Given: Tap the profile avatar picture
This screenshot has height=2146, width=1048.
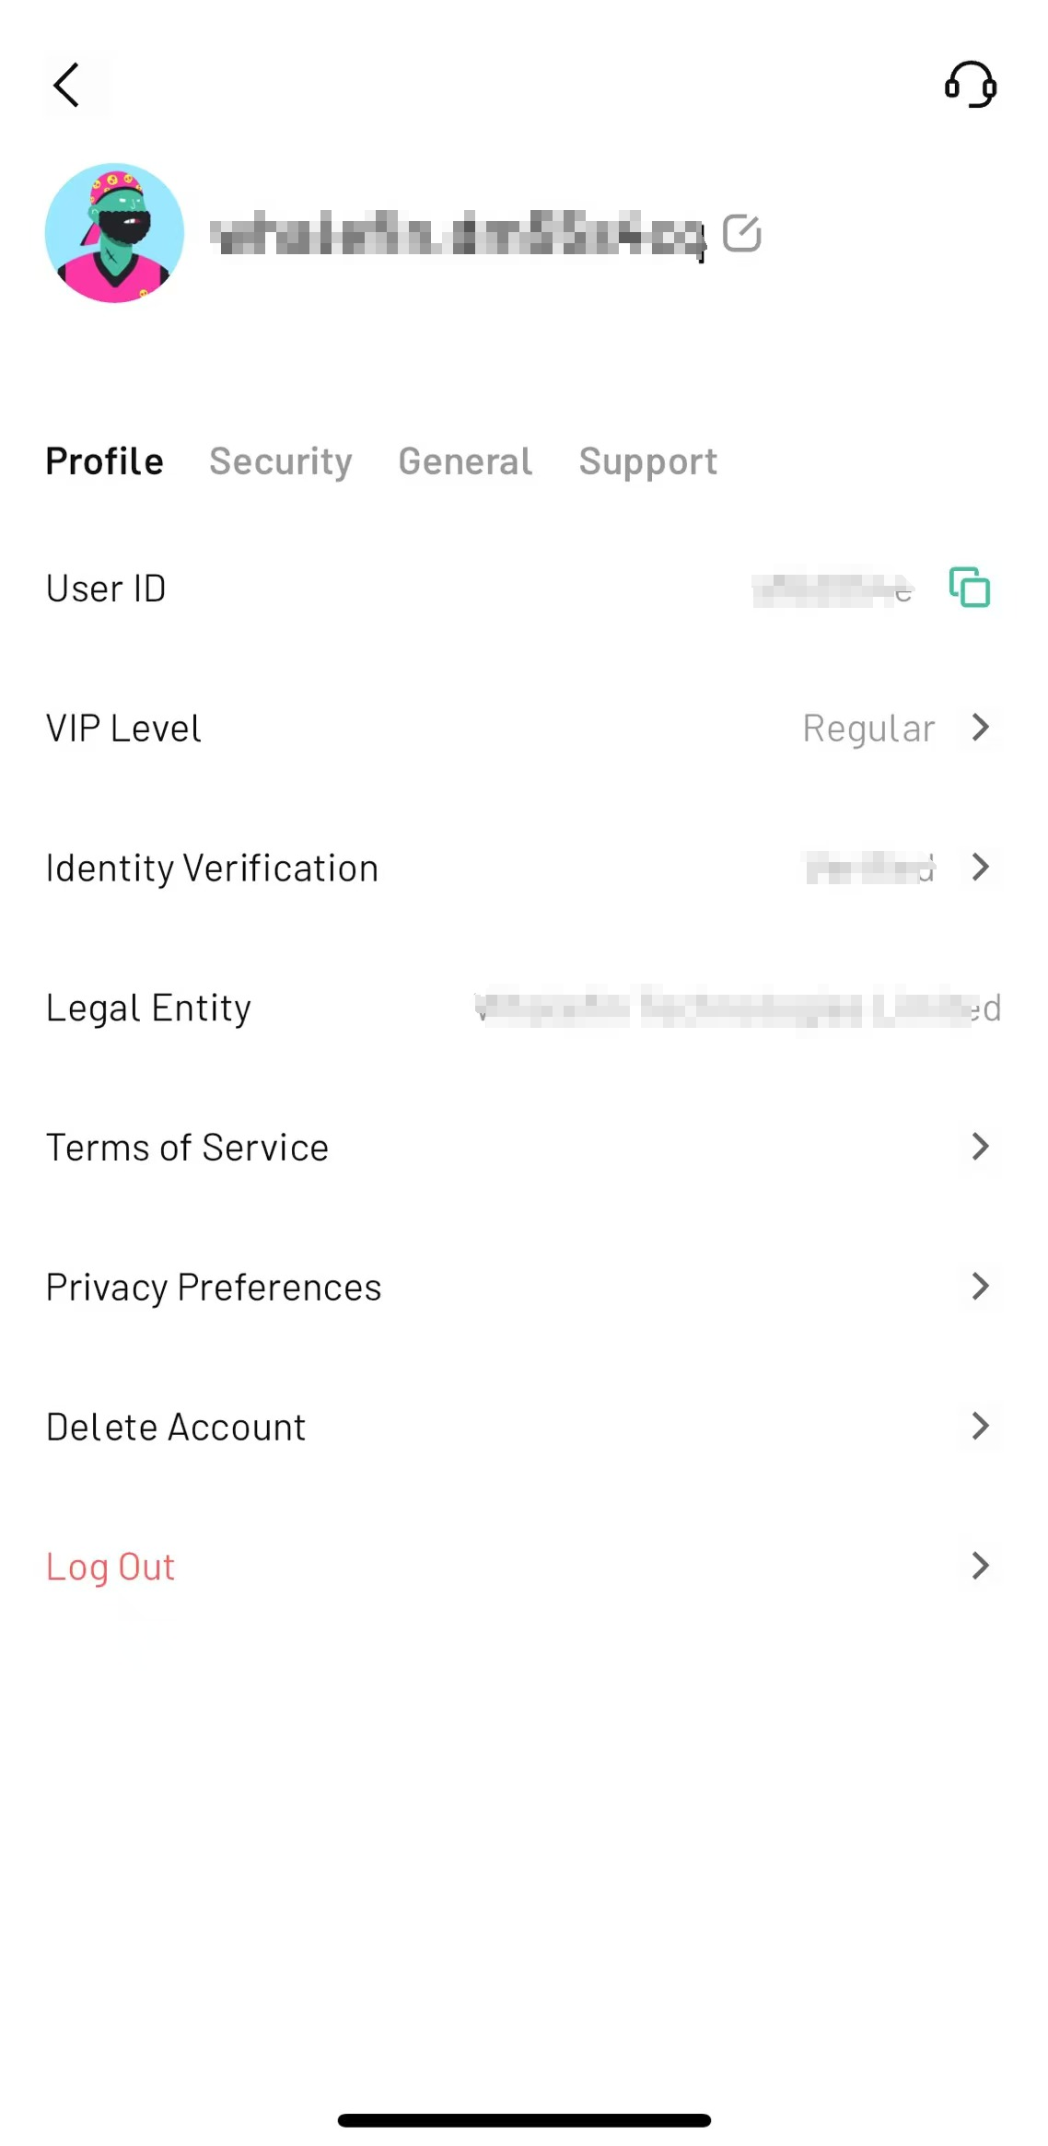Looking at the screenshot, I should click(114, 233).
